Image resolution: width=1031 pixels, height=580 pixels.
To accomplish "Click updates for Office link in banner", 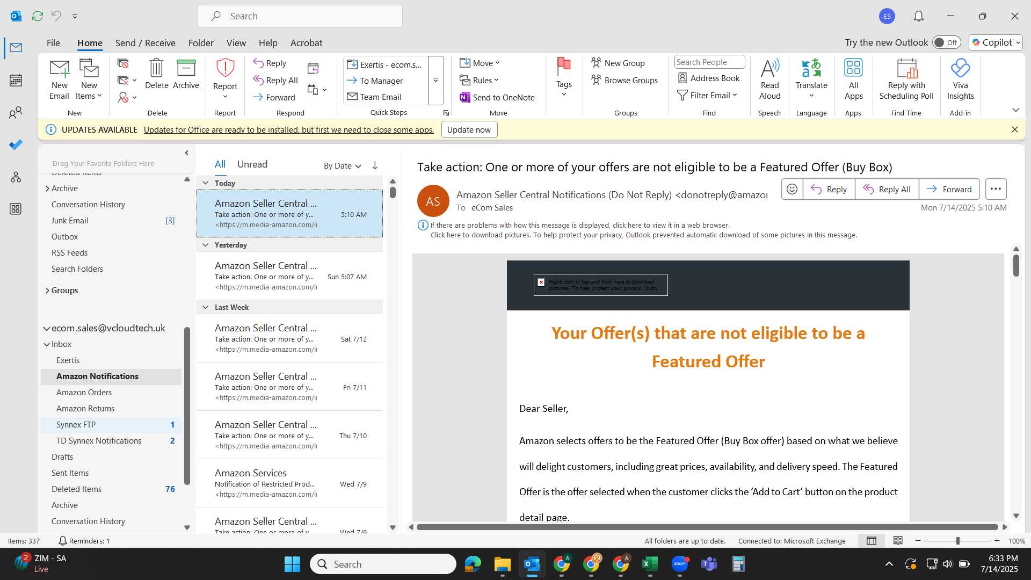I will [x=288, y=130].
